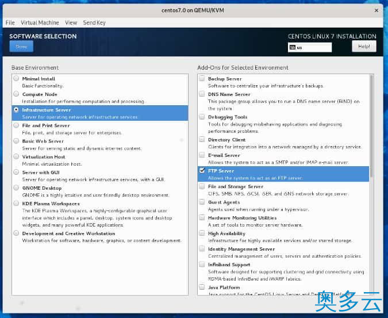The height and width of the screenshot is (318, 388).
Task: Choose the Basic Web Server radio button
Action: (16, 141)
